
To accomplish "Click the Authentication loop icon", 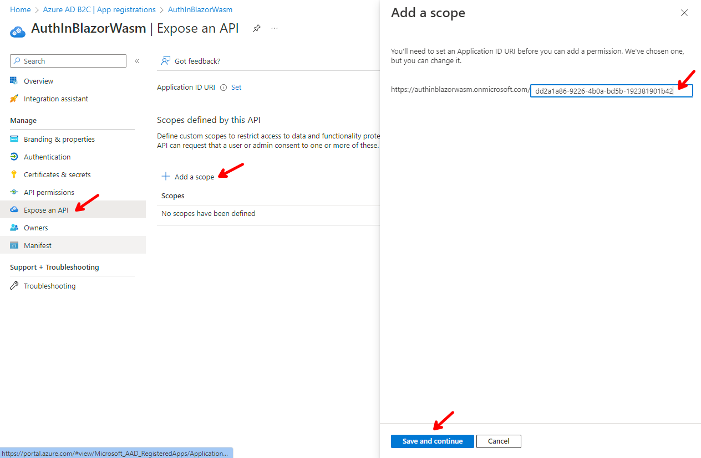I will pyautogui.click(x=14, y=157).
